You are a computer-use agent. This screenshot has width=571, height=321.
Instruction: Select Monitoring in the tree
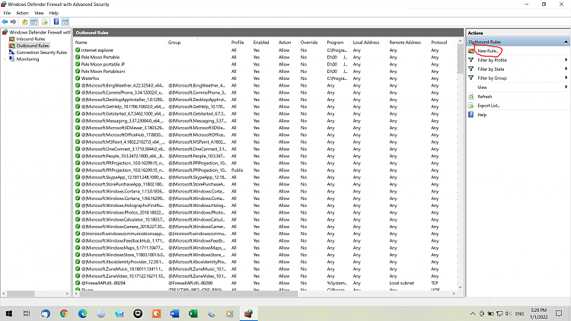point(27,59)
